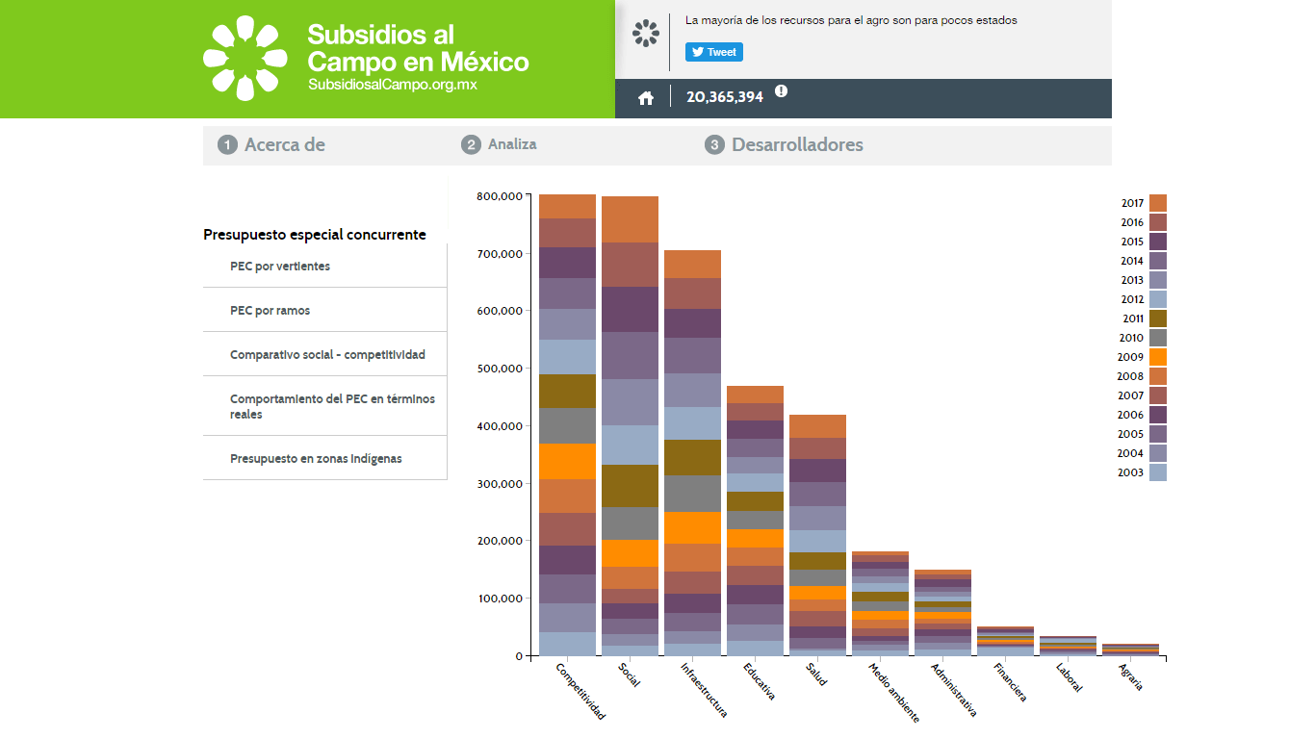The width and height of the screenshot is (1315, 739).
Task: Open the Acerca de tab
Action: (x=273, y=145)
